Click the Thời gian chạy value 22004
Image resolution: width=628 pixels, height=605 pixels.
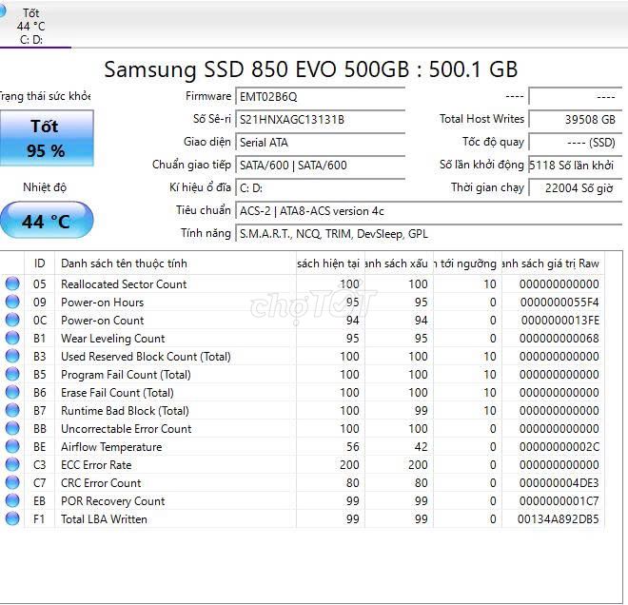tap(575, 188)
